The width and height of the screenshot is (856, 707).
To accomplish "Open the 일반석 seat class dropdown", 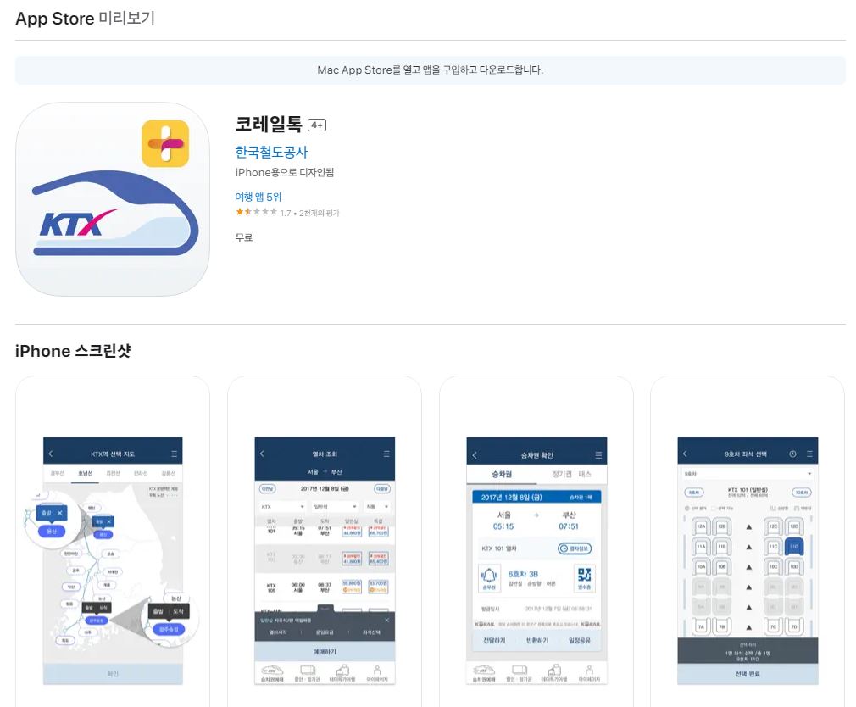I will [x=335, y=507].
